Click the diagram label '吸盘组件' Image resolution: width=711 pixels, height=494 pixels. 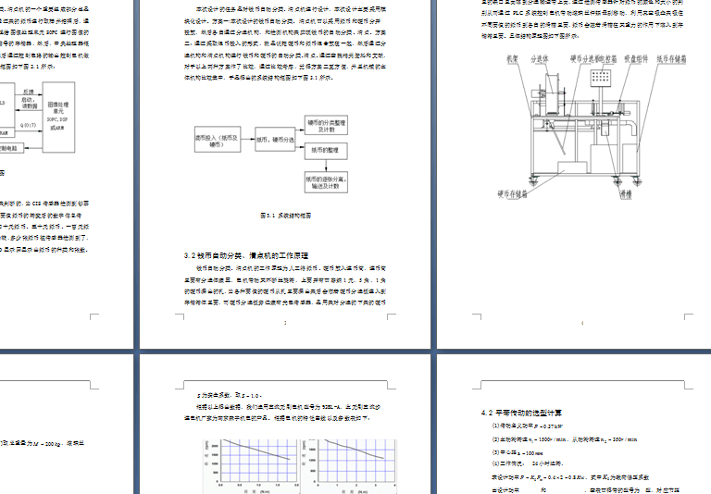coord(636,59)
